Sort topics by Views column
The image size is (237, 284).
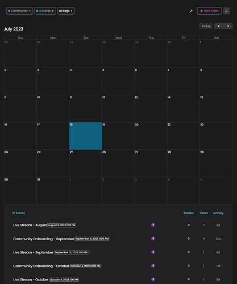click(203, 213)
